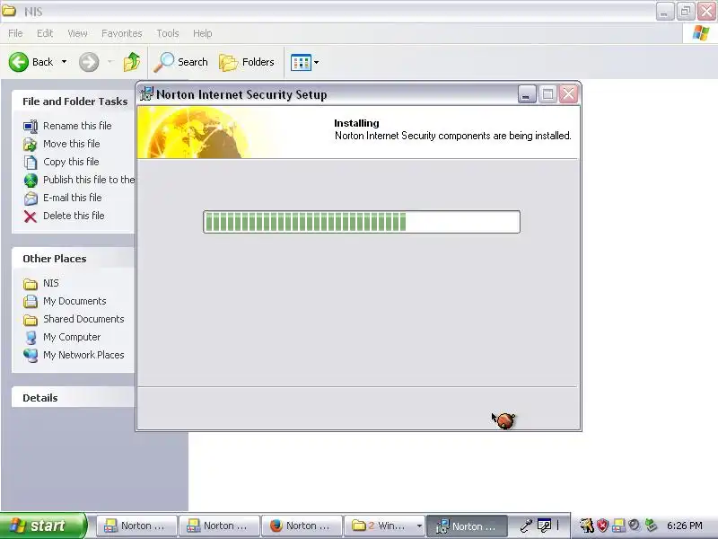
Task: Minimize the Norton Internet Security Setup window
Action: [x=527, y=94]
